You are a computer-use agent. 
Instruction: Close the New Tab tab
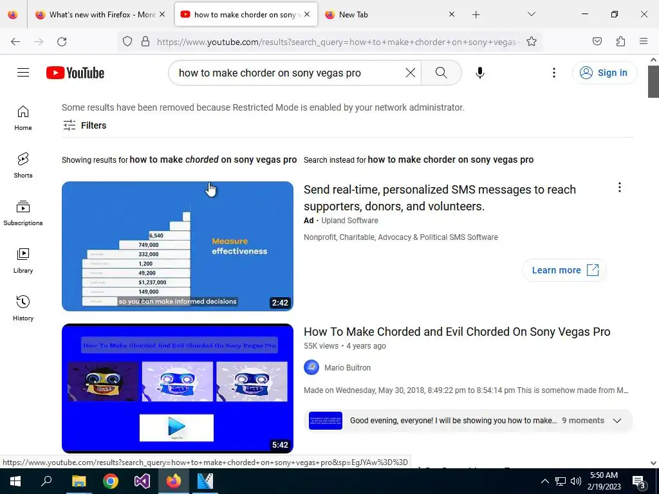click(451, 14)
